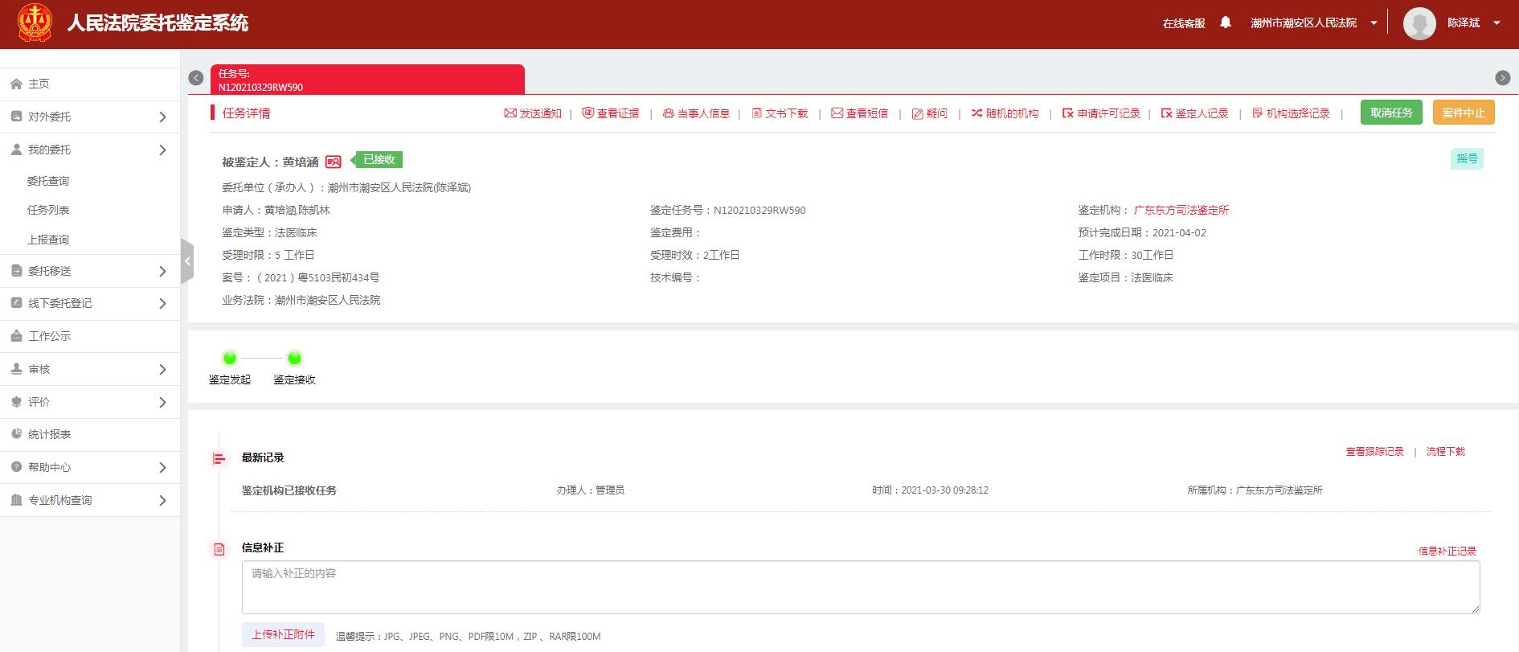Expand the 评价 menu chevron

coord(162,402)
